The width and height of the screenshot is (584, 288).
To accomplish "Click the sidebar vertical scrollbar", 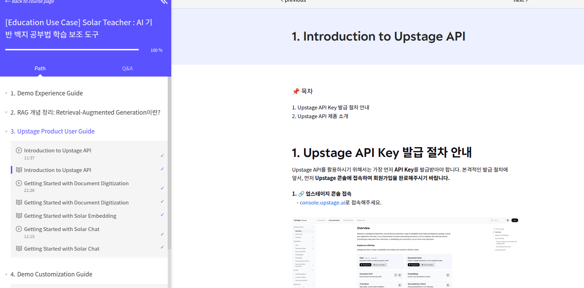I will (x=170, y=163).
